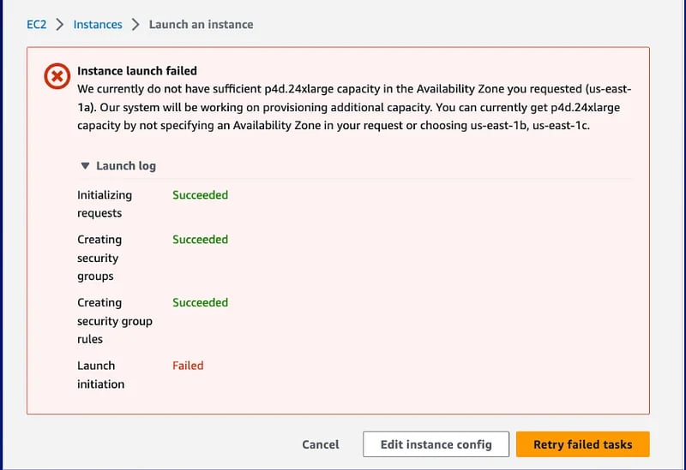686x470 pixels.
Task: Collapse the Launch log triangle
Action: pos(85,166)
